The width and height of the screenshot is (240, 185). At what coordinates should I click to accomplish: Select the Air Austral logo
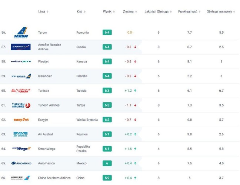(20, 134)
